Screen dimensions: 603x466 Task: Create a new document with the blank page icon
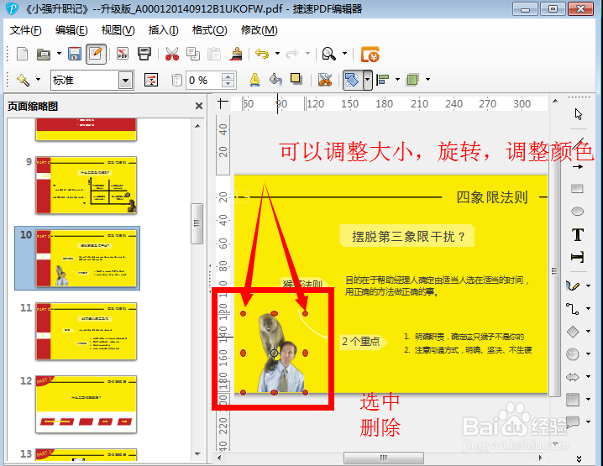23,54
